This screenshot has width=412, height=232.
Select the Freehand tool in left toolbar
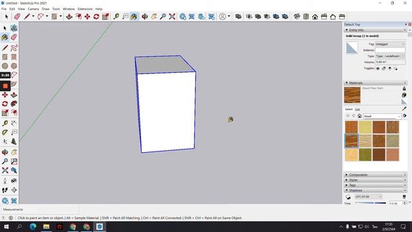(x=14, y=48)
